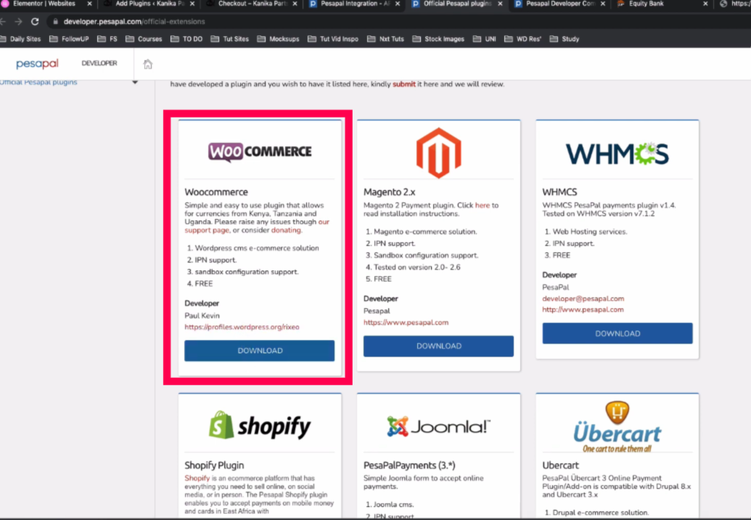Screen dimensions: 751x520
Task: Open Official Pesapal plugins sidebar link
Action: pos(38,83)
